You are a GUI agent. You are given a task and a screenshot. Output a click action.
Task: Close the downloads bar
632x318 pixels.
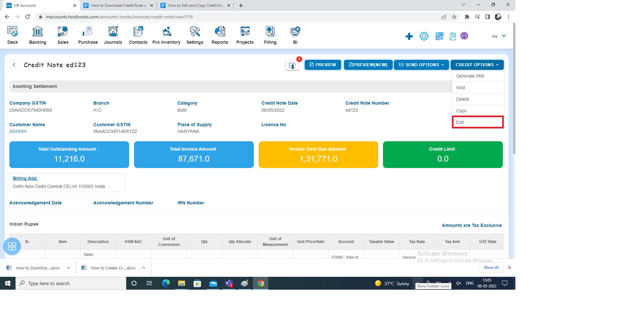point(510,267)
